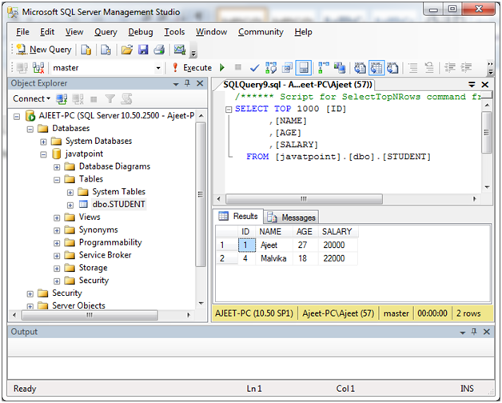Select the dbo.STUDENT table
The height and width of the screenshot is (403, 502).
pos(118,205)
